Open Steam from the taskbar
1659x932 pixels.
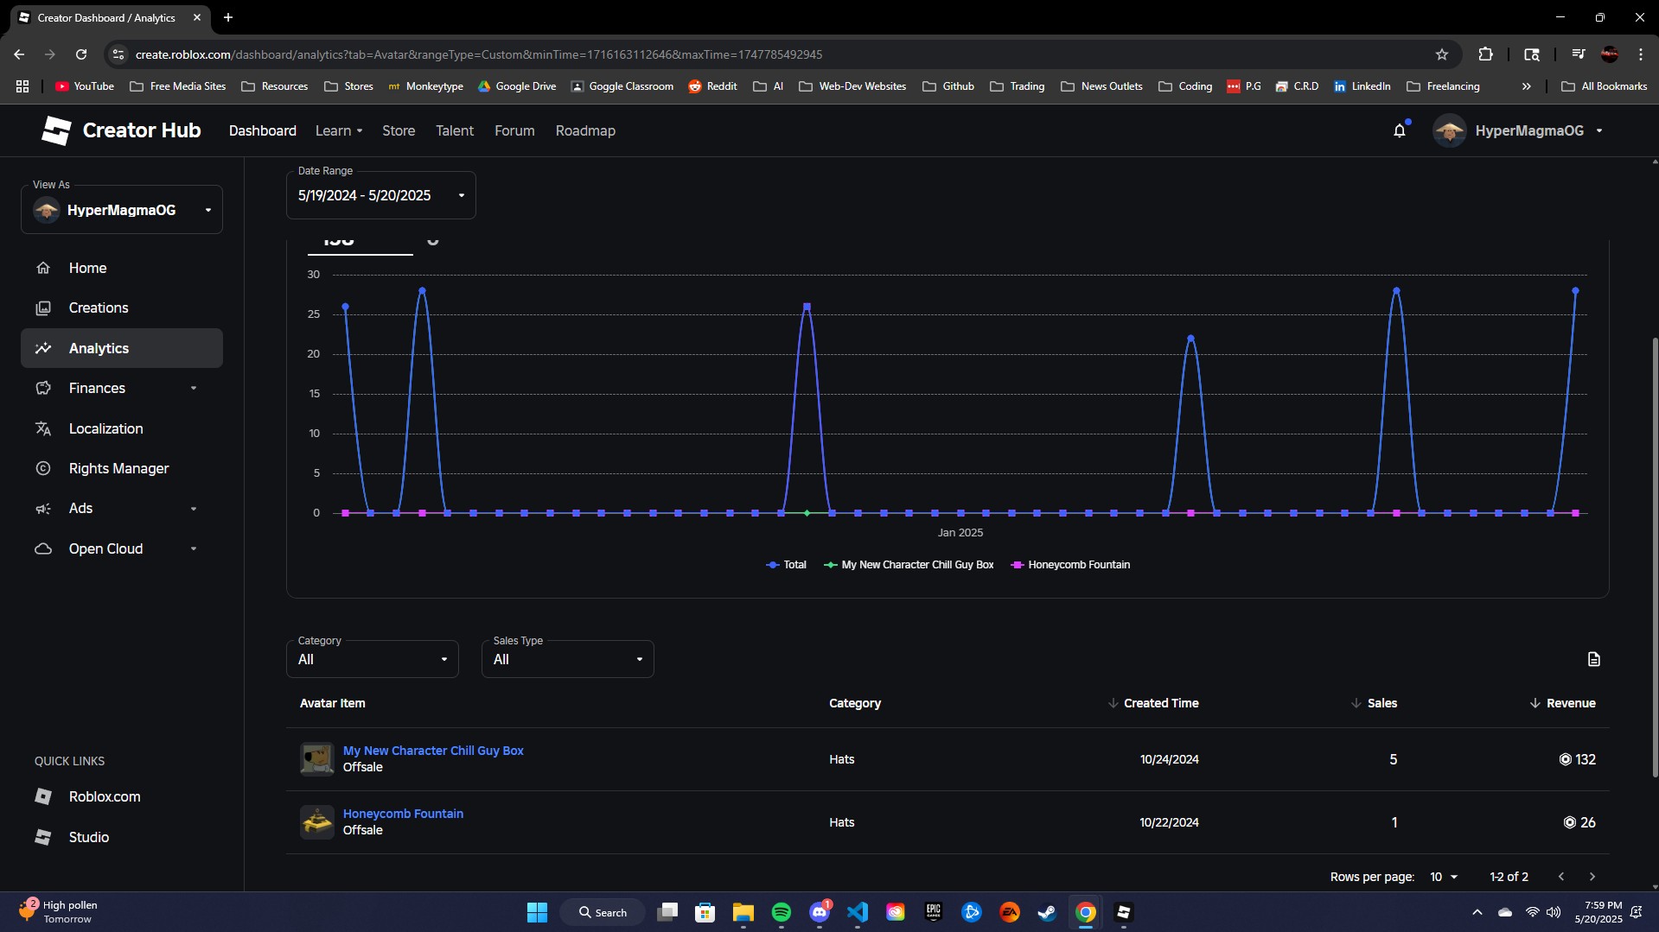[1048, 912]
